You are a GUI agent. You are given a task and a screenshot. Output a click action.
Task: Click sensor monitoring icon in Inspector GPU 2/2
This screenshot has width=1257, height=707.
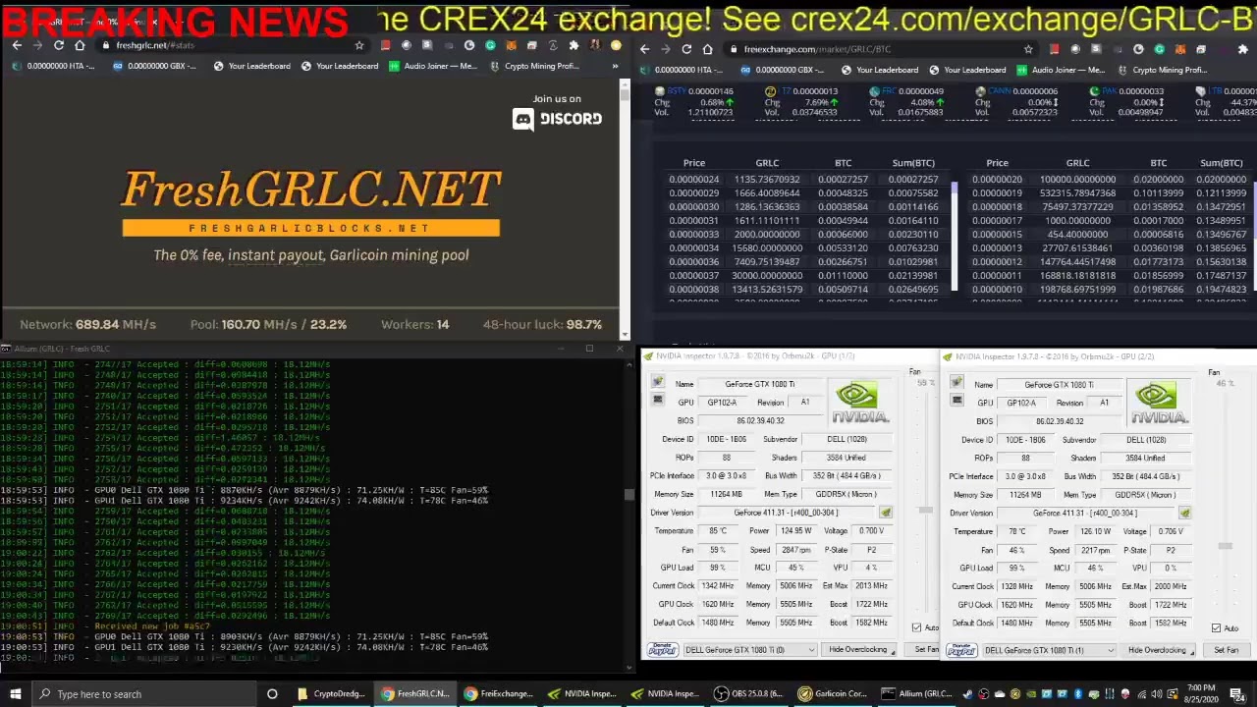[956, 401]
